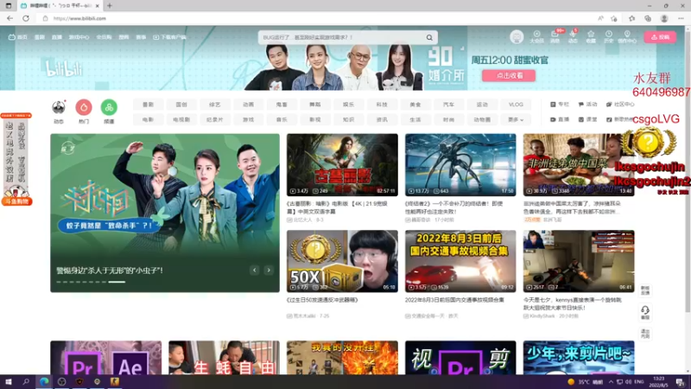Show previous carousel slide arrow

(254, 270)
